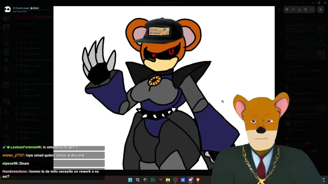Forward the image with the arrow icon

click(293, 9)
